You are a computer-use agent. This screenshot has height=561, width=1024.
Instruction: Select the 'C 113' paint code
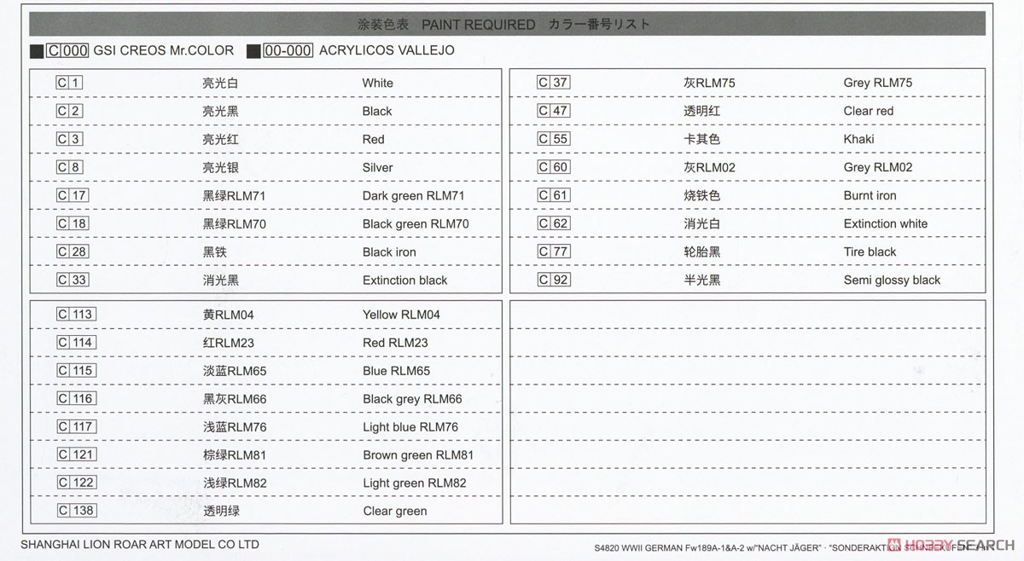tap(76, 315)
